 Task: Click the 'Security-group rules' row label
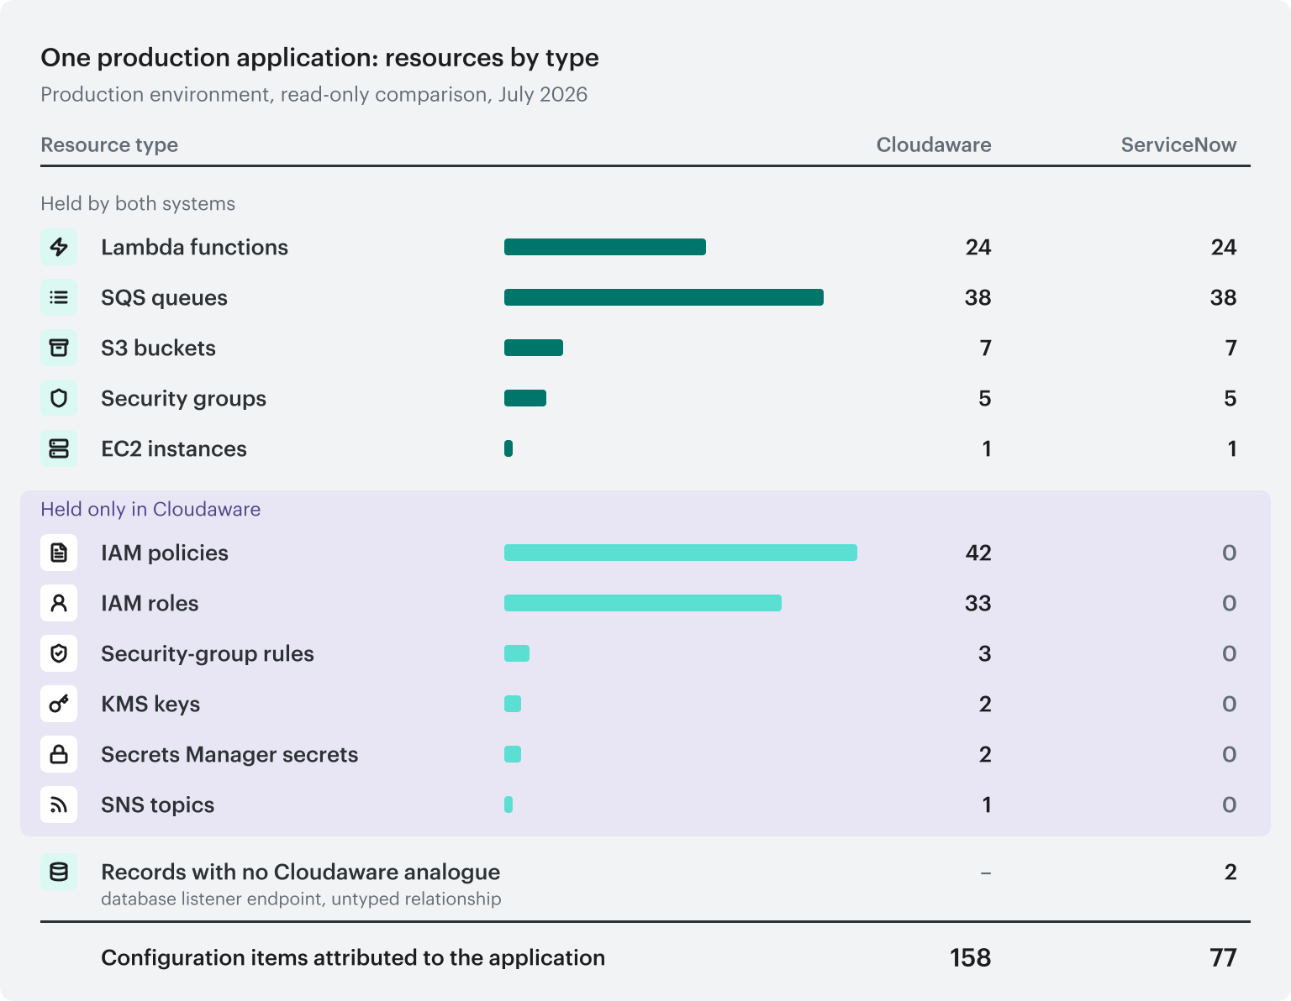[208, 654]
